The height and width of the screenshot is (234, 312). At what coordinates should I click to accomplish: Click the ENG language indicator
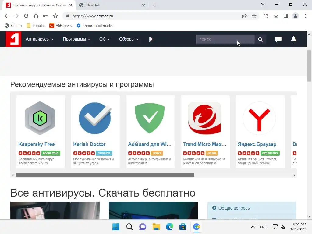(264, 227)
